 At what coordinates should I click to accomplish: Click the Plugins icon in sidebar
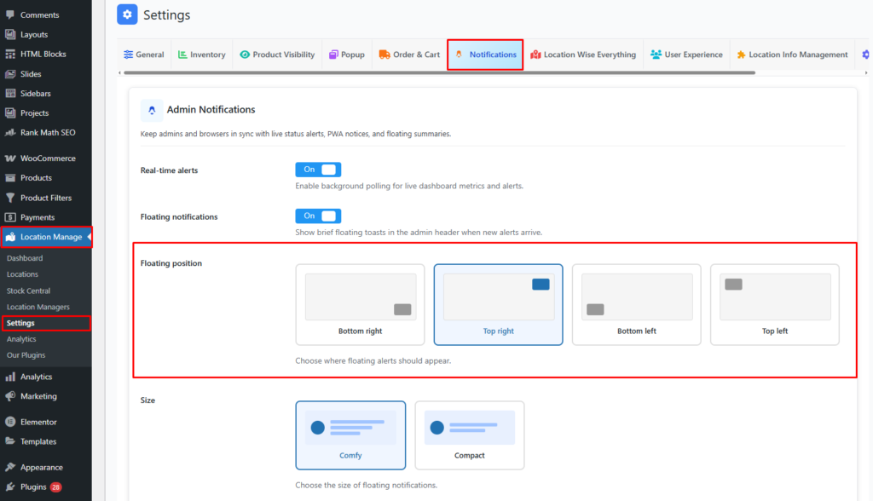pyautogui.click(x=10, y=487)
